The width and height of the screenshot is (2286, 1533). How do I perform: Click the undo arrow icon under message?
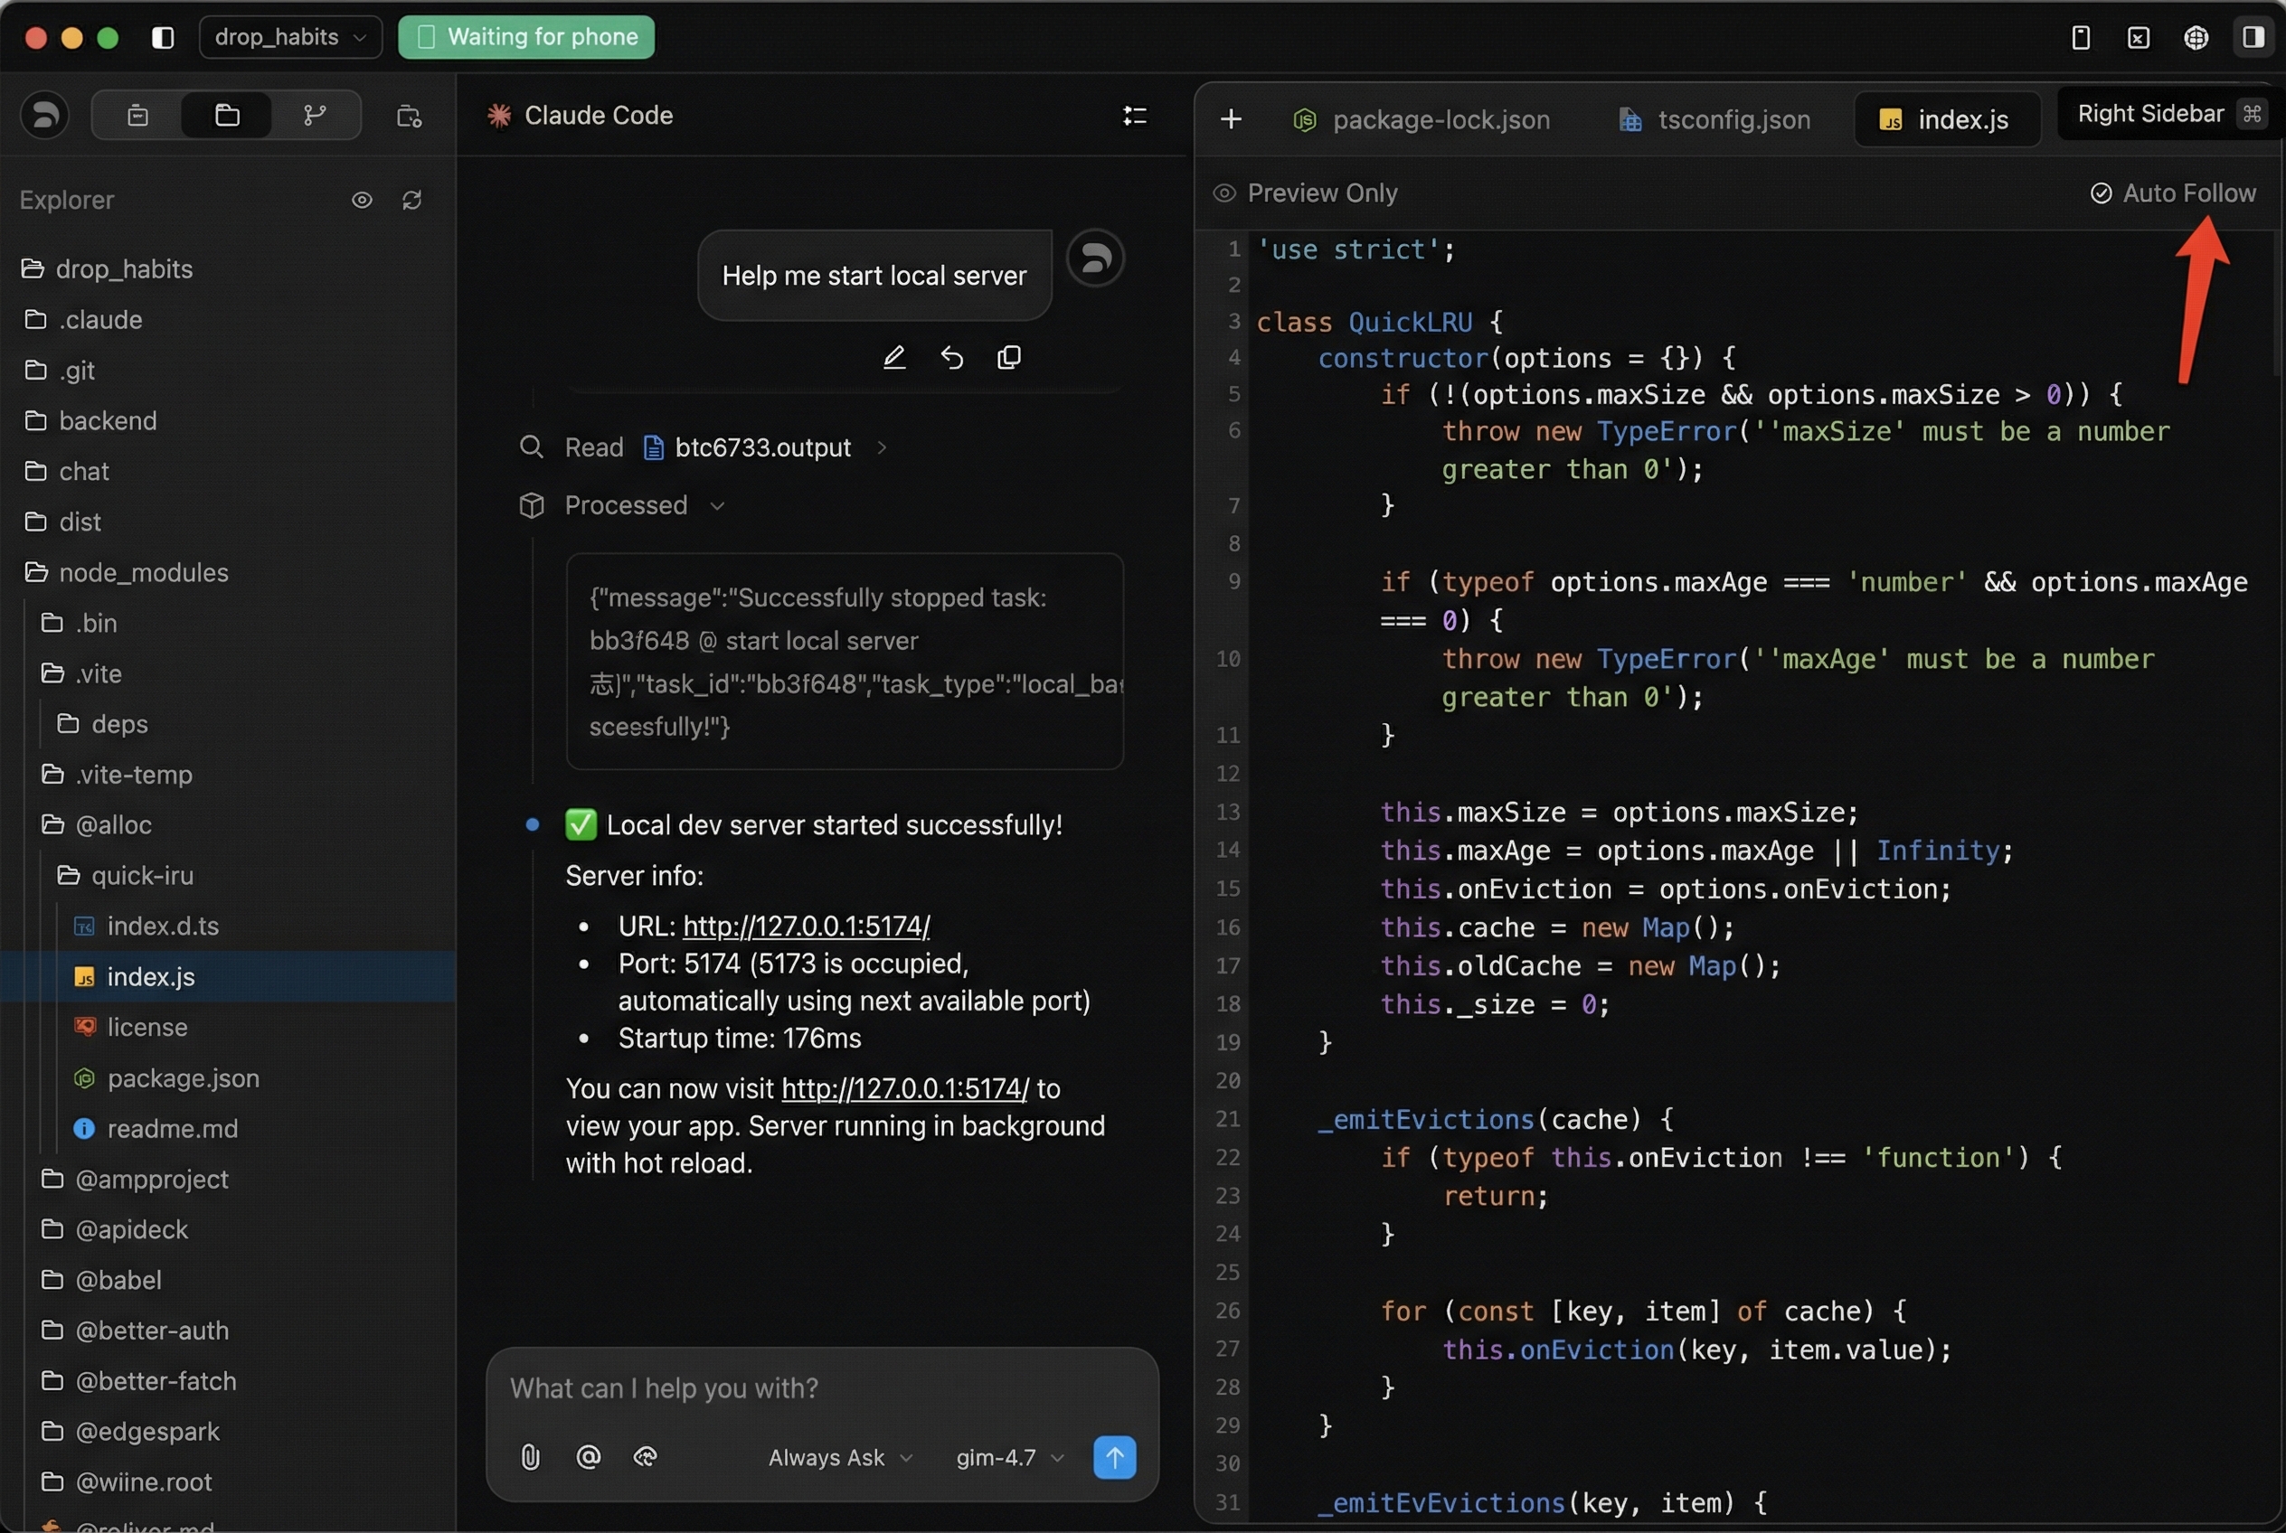click(x=952, y=358)
